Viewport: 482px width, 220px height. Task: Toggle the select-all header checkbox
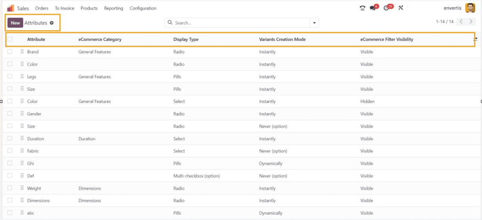(10, 40)
